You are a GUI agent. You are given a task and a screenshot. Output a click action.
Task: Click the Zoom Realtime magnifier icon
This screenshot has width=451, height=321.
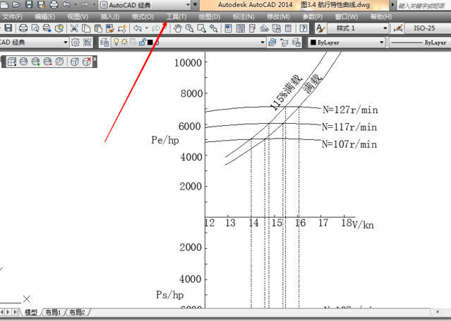pyautogui.click(x=190, y=28)
